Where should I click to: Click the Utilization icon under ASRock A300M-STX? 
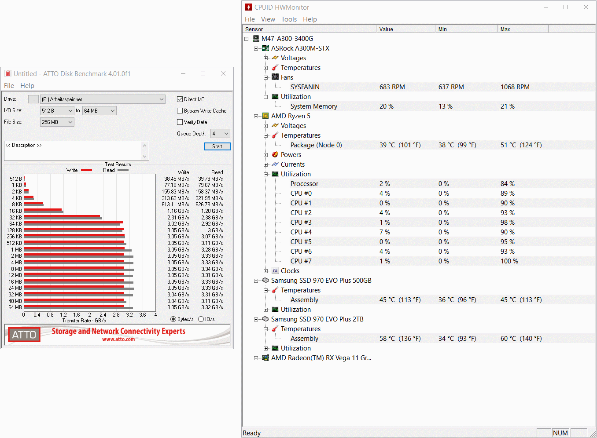coord(275,97)
